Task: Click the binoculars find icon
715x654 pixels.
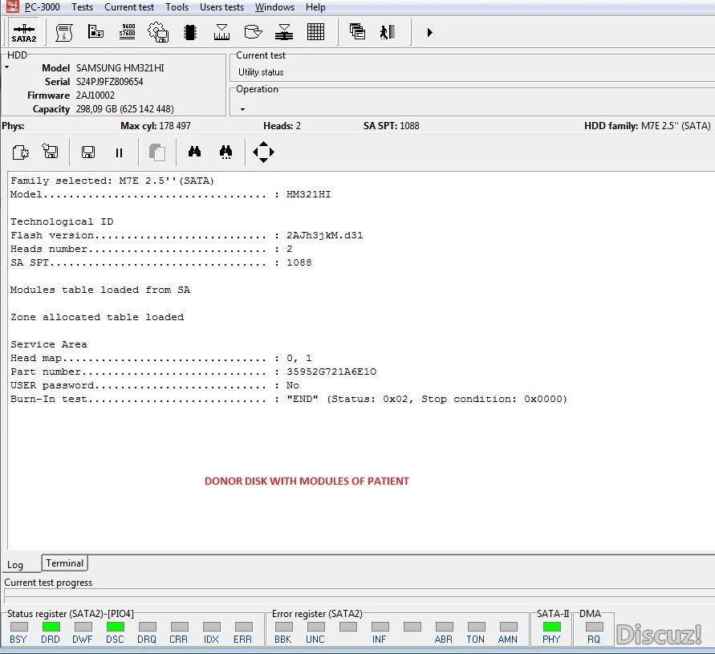Action: [195, 152]
